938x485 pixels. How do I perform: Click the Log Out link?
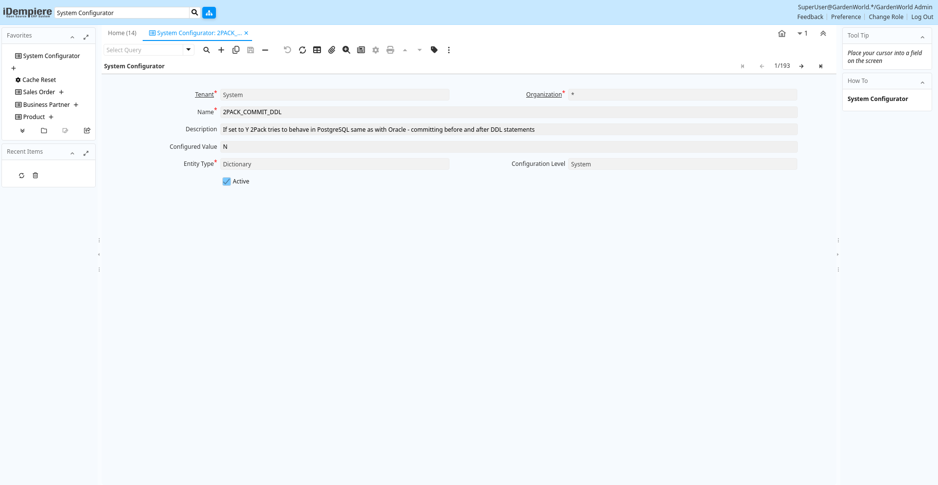pyautogui.click(x=922, y=17)
